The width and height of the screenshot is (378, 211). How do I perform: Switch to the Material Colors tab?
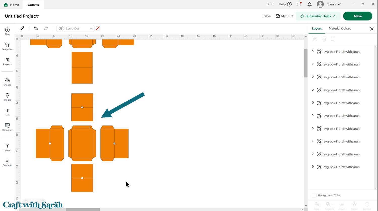point(340,29)
